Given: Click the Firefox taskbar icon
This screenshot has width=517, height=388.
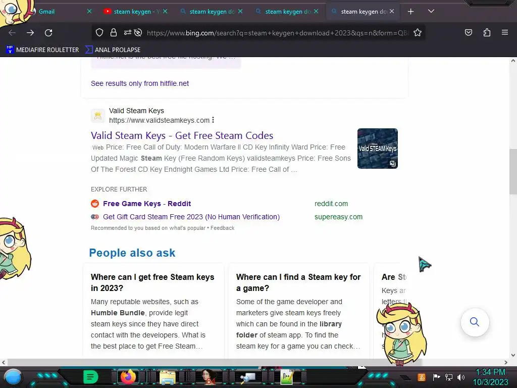Looking at the screenshot, I should [x=128, y=377].
